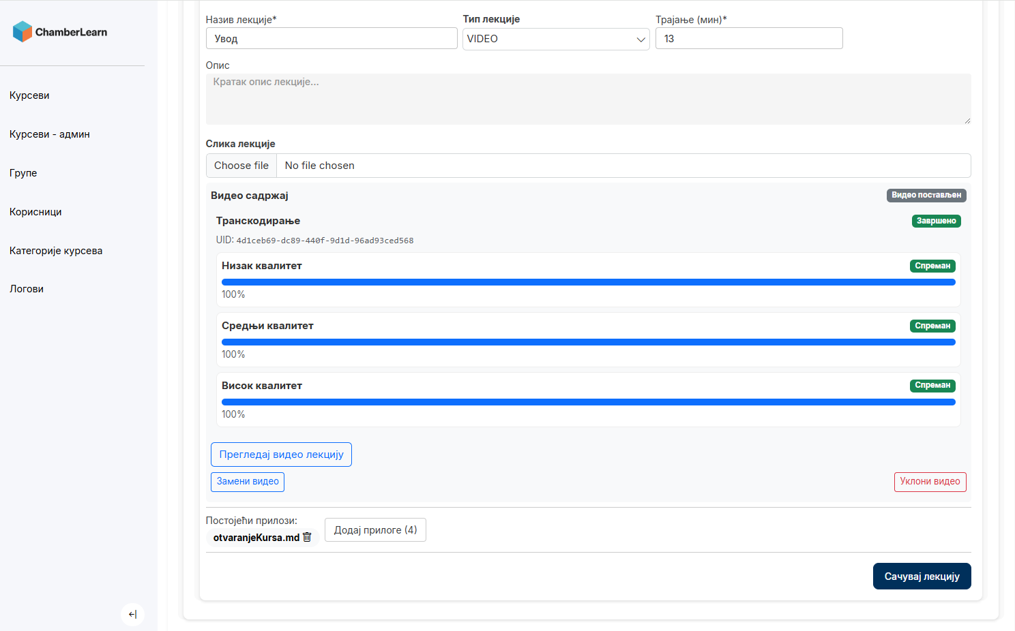Click the Спреман badge for Средњи квалитет
1015x631 pixels.
(932, 326)
